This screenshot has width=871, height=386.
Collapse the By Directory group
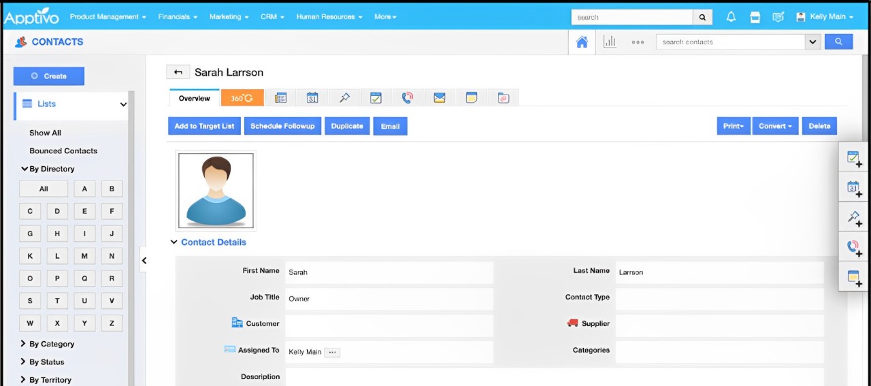point(24,168)
